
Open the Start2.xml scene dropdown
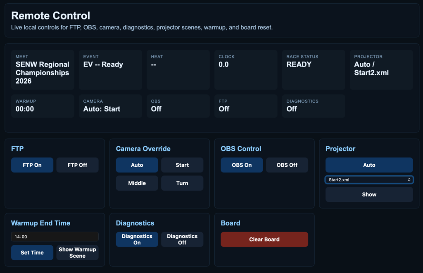pyautogui.click(x=369, y=180)
